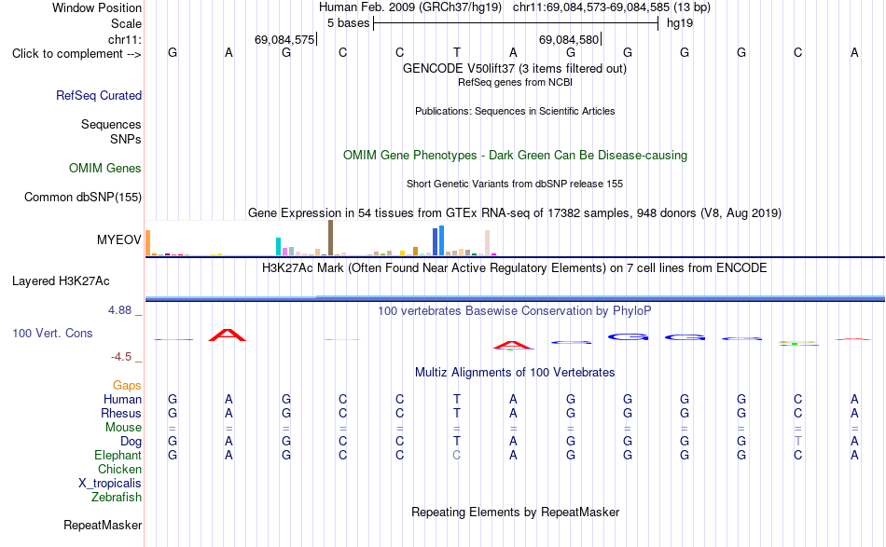Click the chr11:69,084,573-69,084,585 position text
Image resolution: width=886 pixels, height=547 pixels.
point(591,7)
